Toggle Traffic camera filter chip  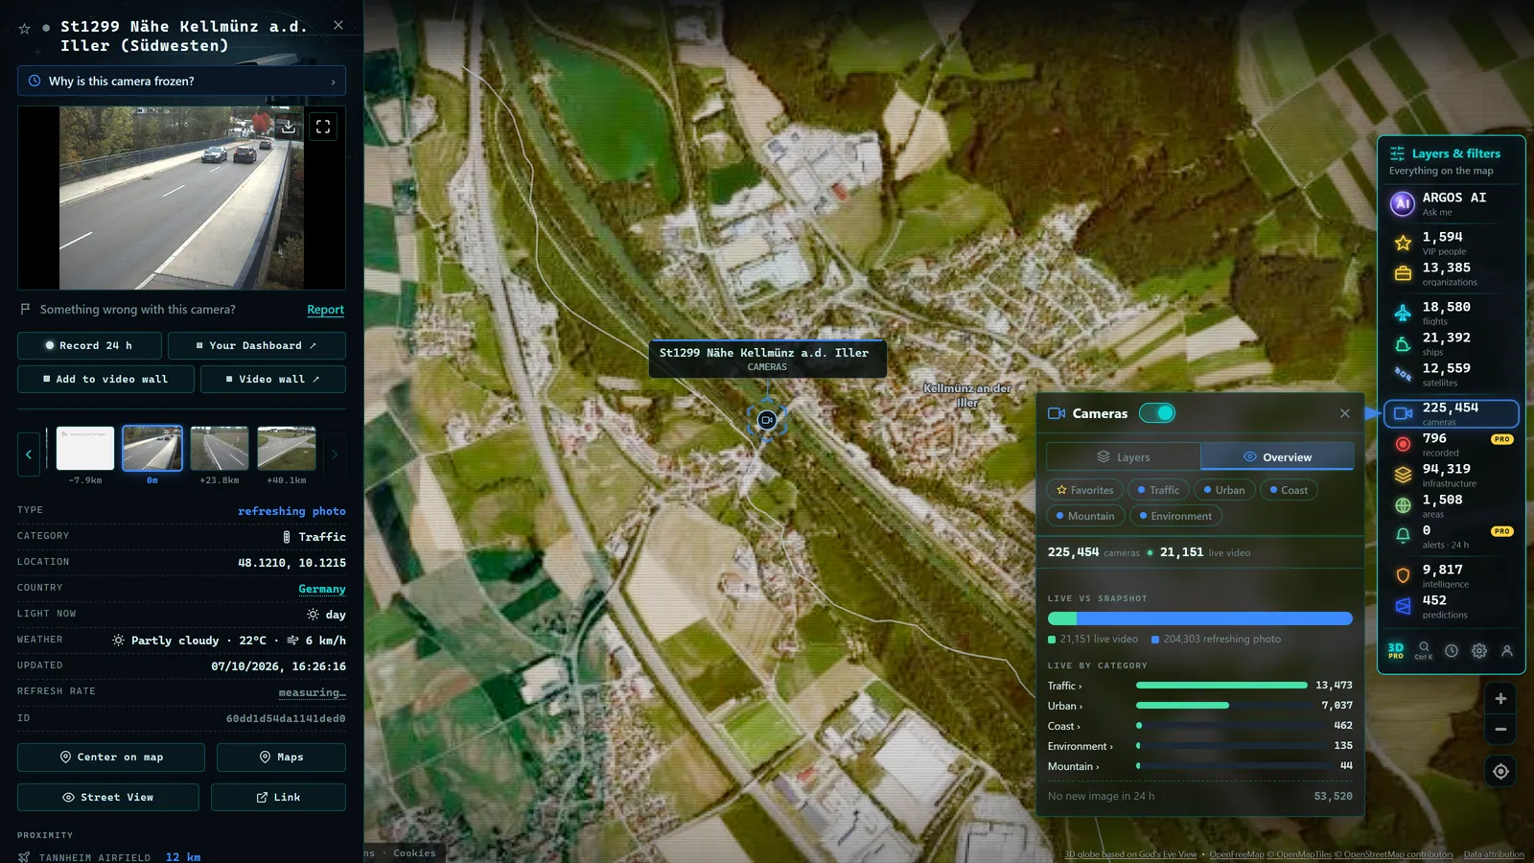(1158, 490)
